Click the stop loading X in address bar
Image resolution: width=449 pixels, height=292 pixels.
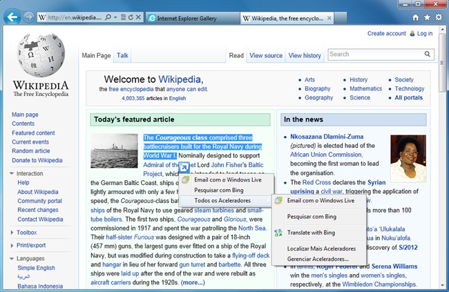pos(138,17)
